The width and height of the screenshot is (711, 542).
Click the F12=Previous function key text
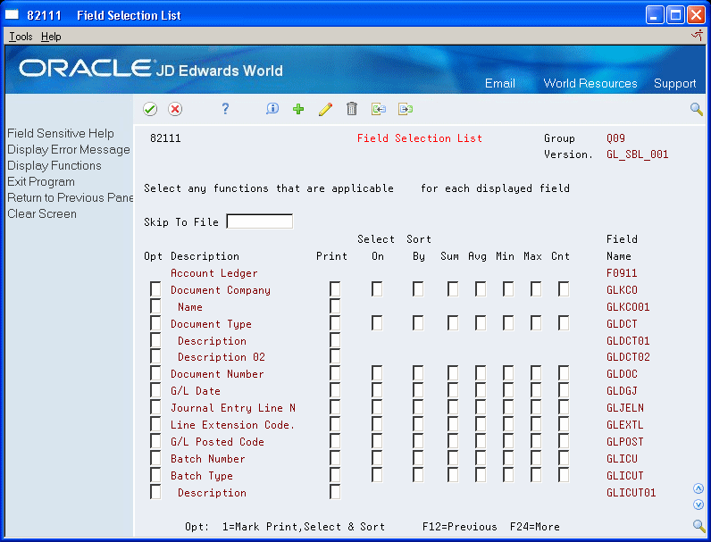459,527
